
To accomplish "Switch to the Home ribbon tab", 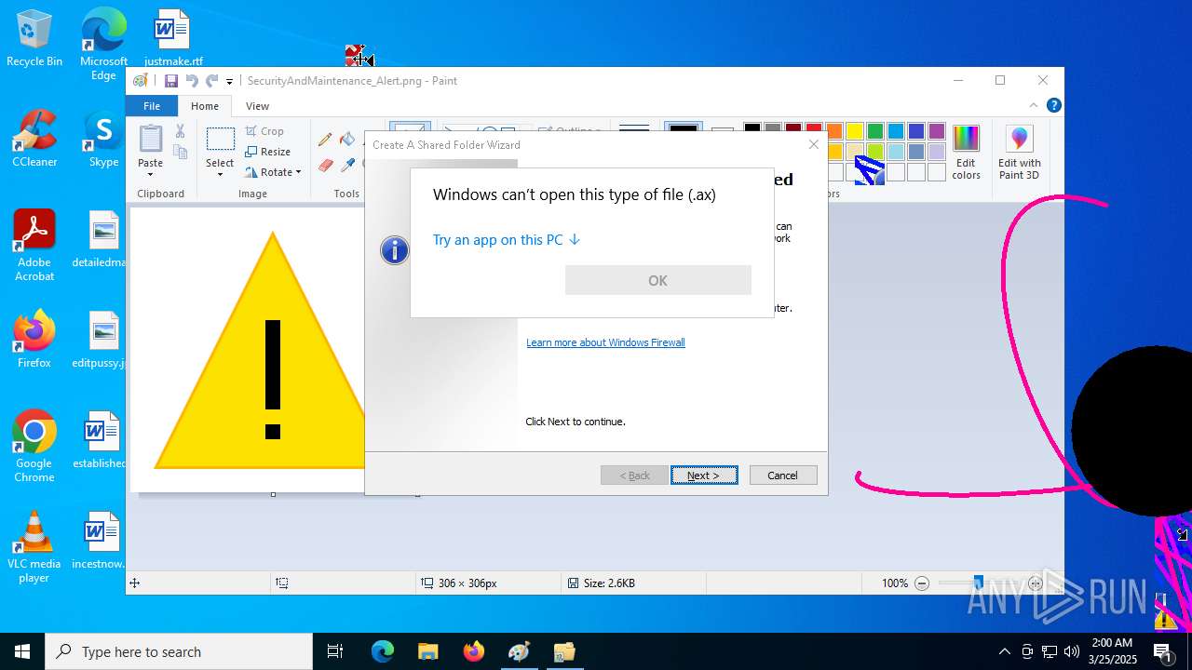I will (205, 106).
